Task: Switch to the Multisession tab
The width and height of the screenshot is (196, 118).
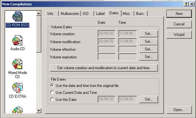Action: coord(70,14)
